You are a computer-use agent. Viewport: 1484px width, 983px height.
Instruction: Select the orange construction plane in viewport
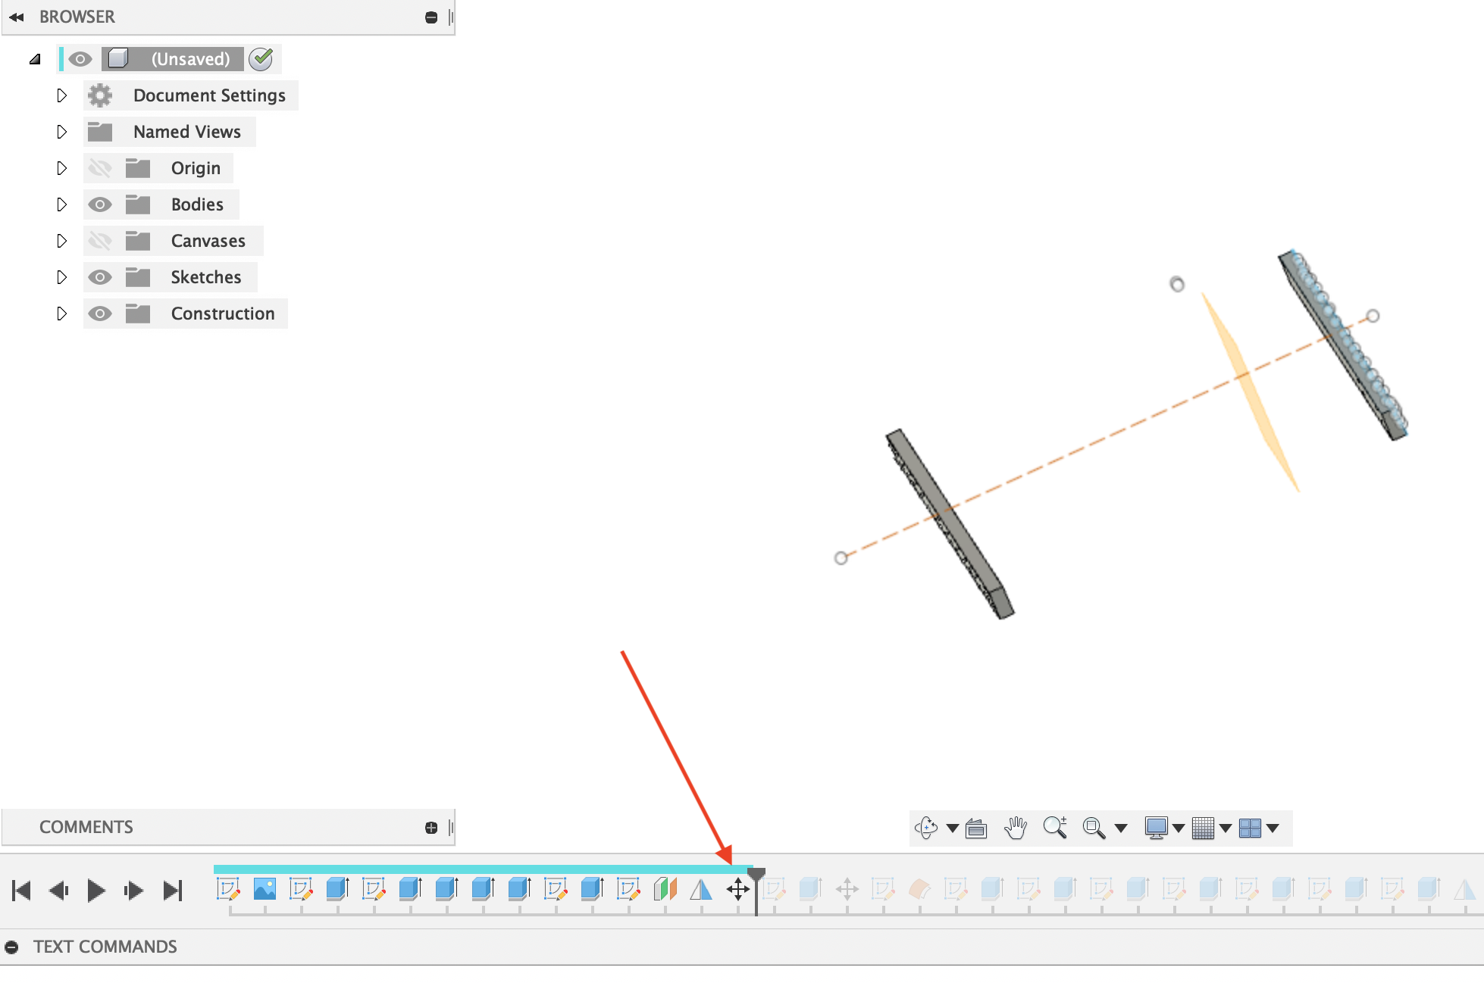coord(1250,392)
